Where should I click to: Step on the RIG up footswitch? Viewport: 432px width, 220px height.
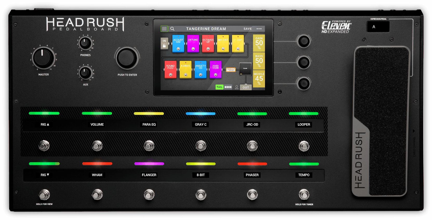[x=44, y=145]
